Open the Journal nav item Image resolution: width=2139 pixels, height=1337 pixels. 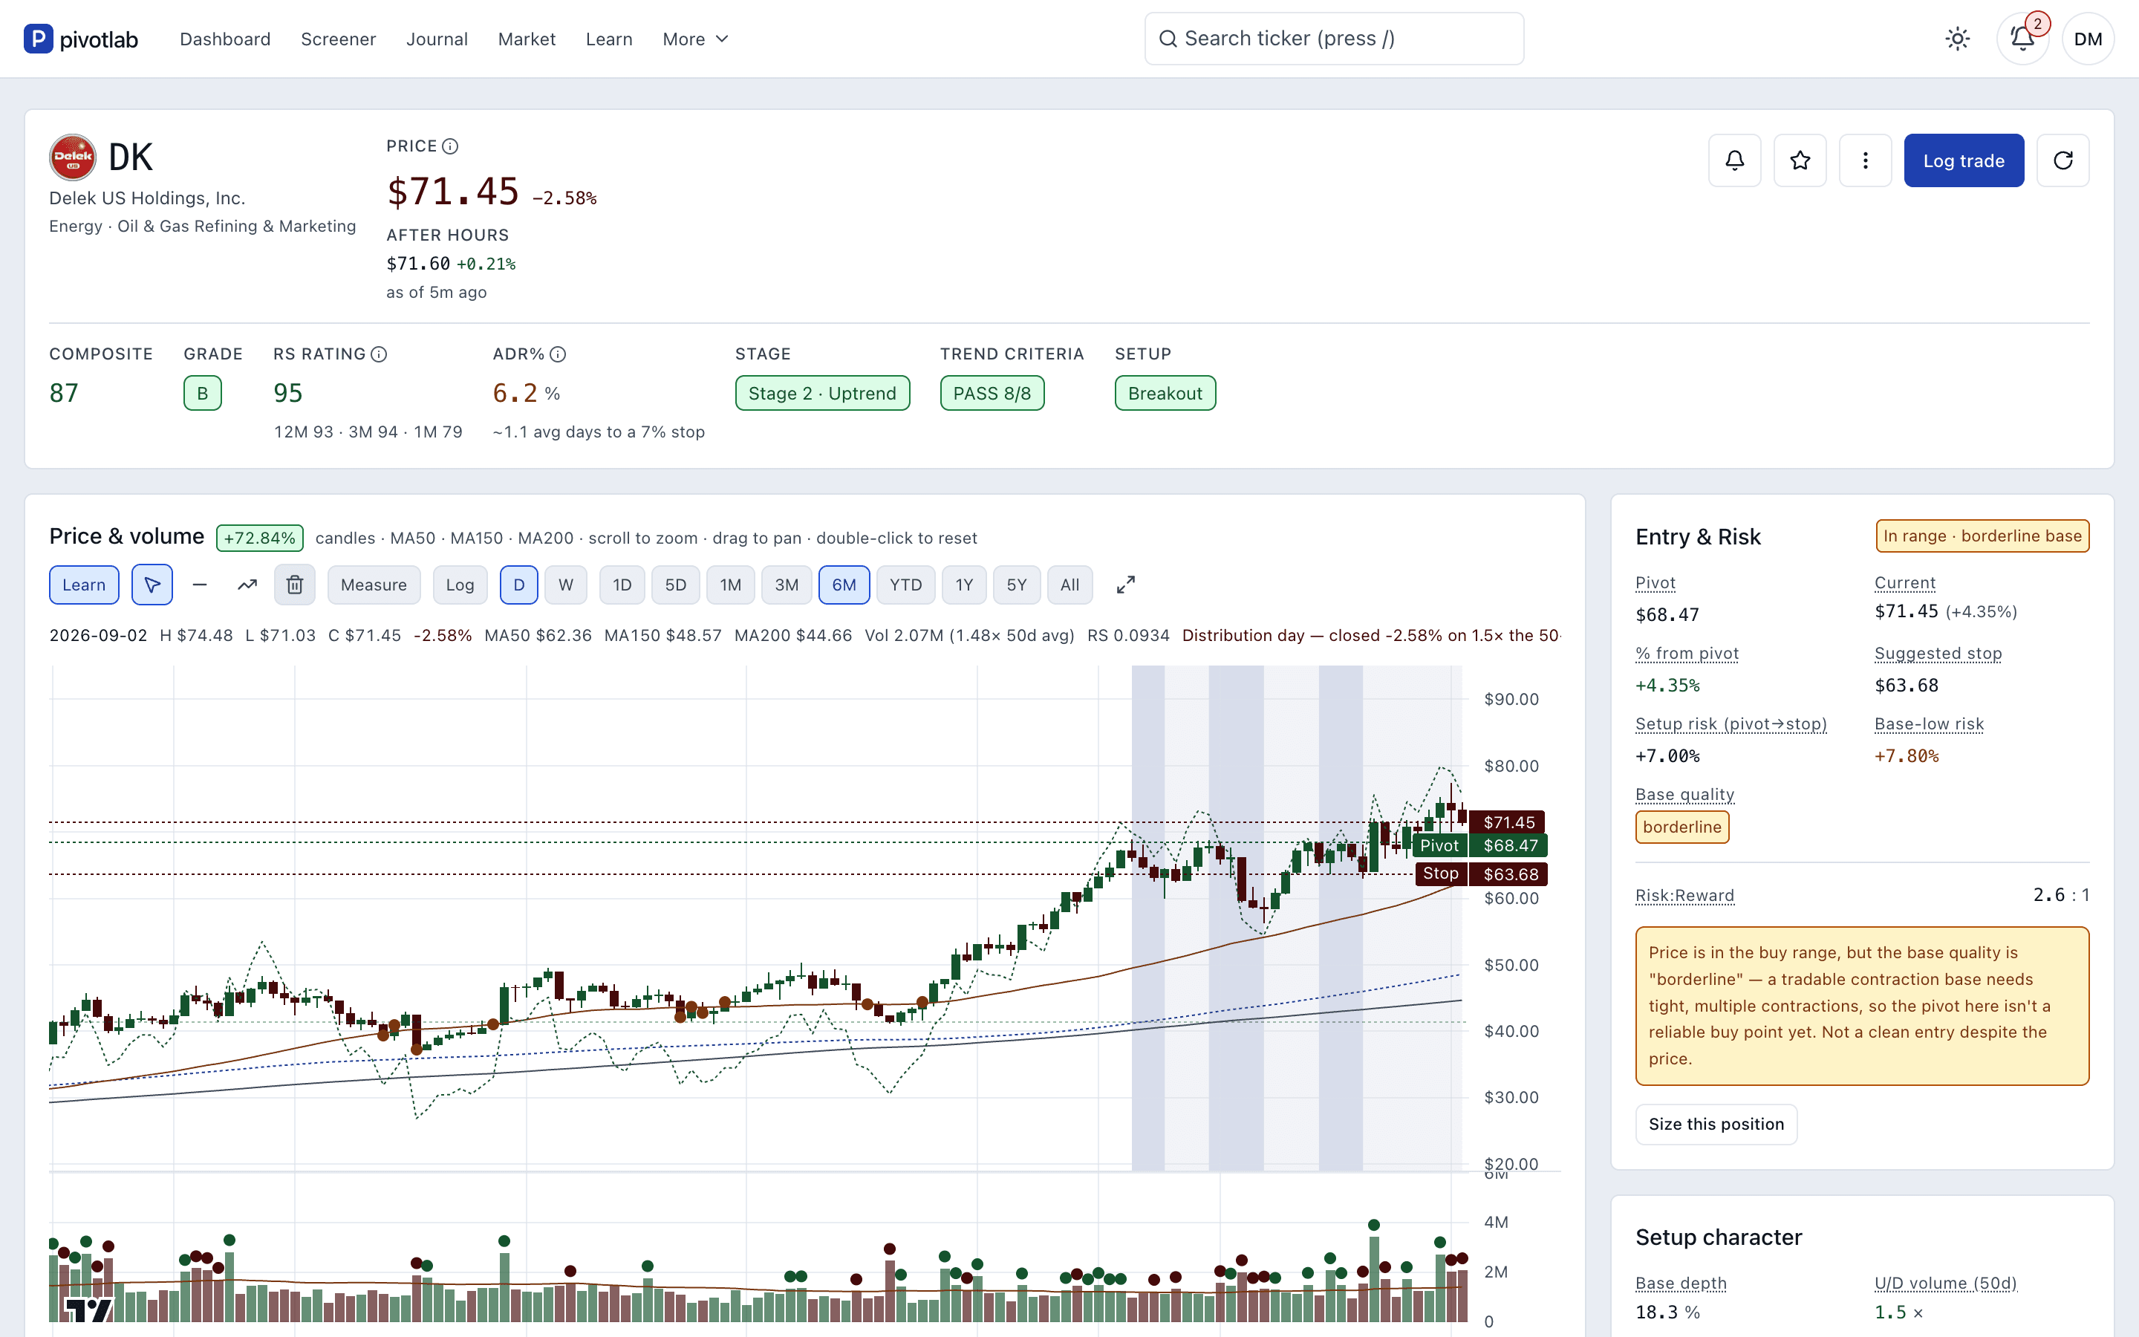click(437, 39)
